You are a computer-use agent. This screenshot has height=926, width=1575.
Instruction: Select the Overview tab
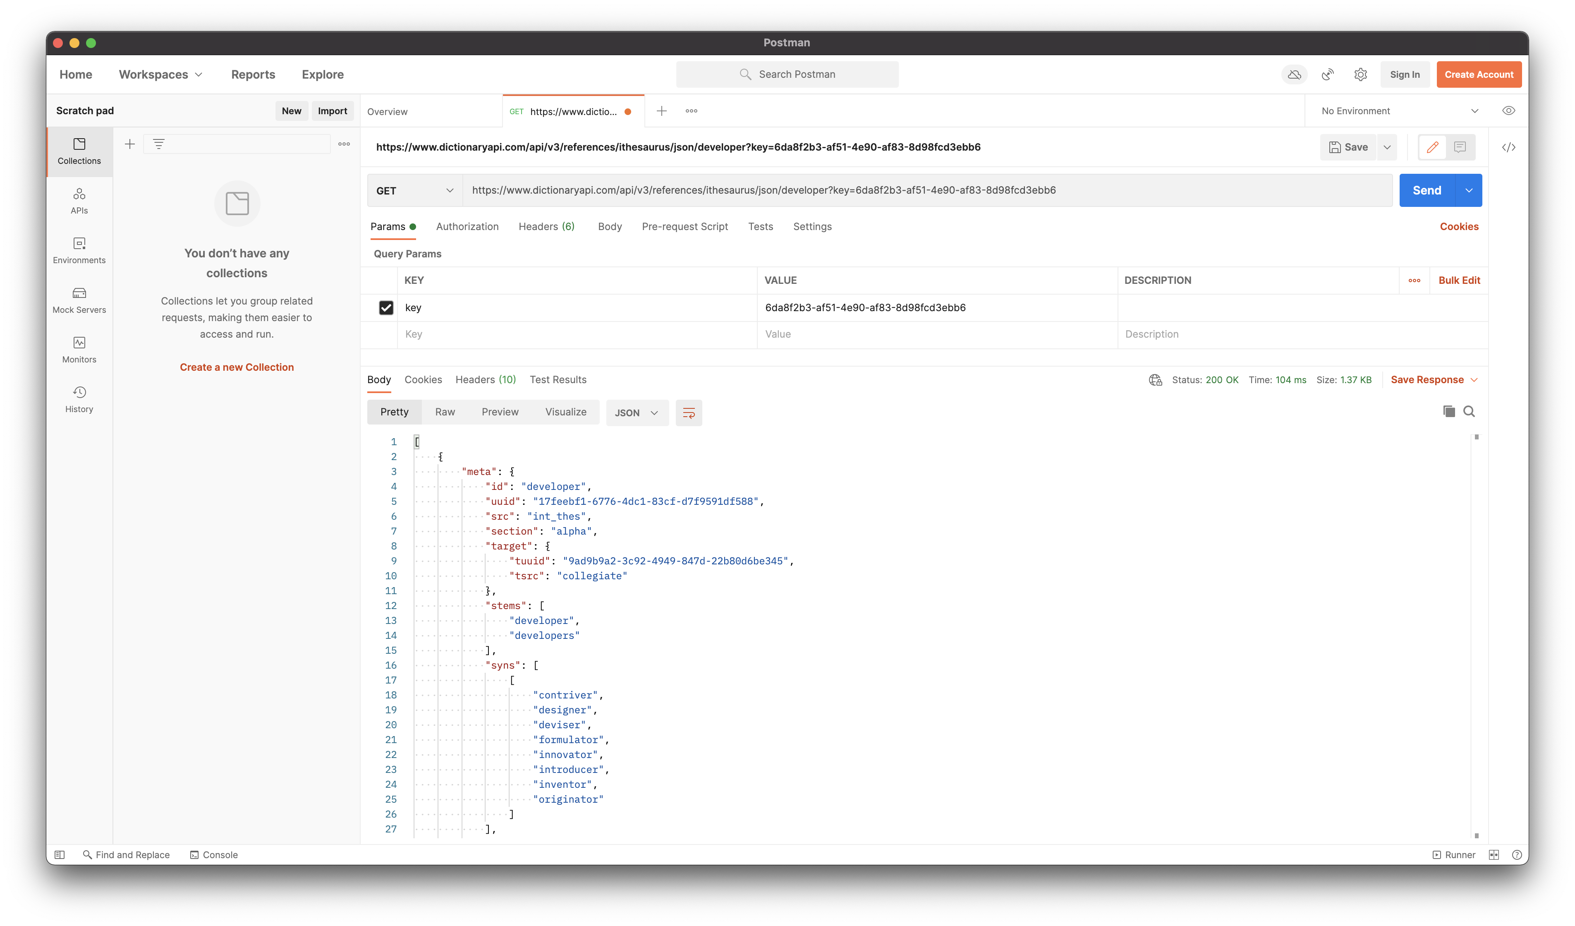coord(431,111)
